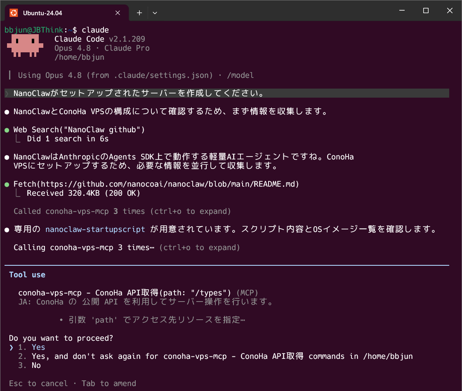This screenshot has height=391, width=462.
Task: Click the "Claude Code v2.1.209" text
Action: [x=99, y=39]
